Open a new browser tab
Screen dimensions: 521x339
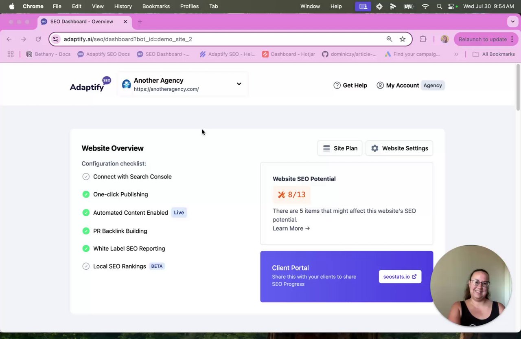point(140,22)
